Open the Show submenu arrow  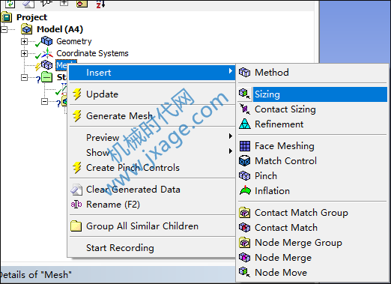[231, 151]
